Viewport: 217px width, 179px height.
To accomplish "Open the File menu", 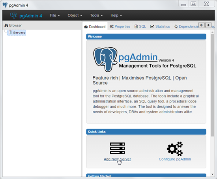I will (x=55, y=15).
